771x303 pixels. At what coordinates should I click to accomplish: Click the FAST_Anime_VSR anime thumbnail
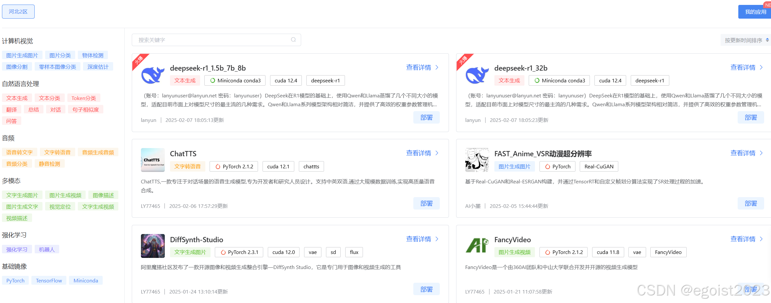pos(477,160)
